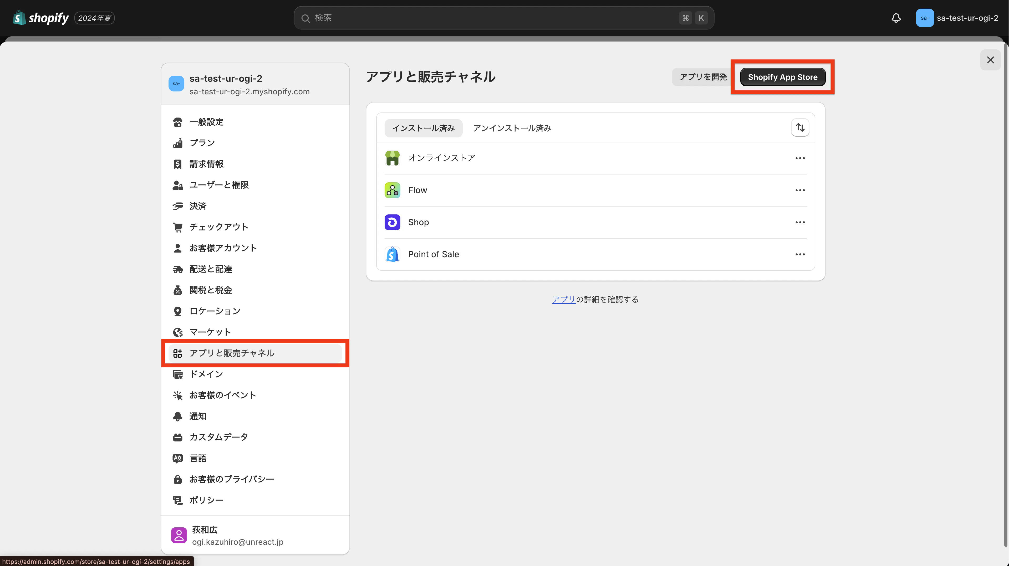The width and height of the screenshot is (1009, 566).
Task: Click the Point of Sale app name
Action: 433,254
